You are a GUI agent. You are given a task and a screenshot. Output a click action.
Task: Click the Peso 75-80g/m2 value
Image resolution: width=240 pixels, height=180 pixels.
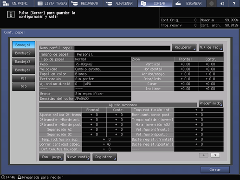coord(103,64)
